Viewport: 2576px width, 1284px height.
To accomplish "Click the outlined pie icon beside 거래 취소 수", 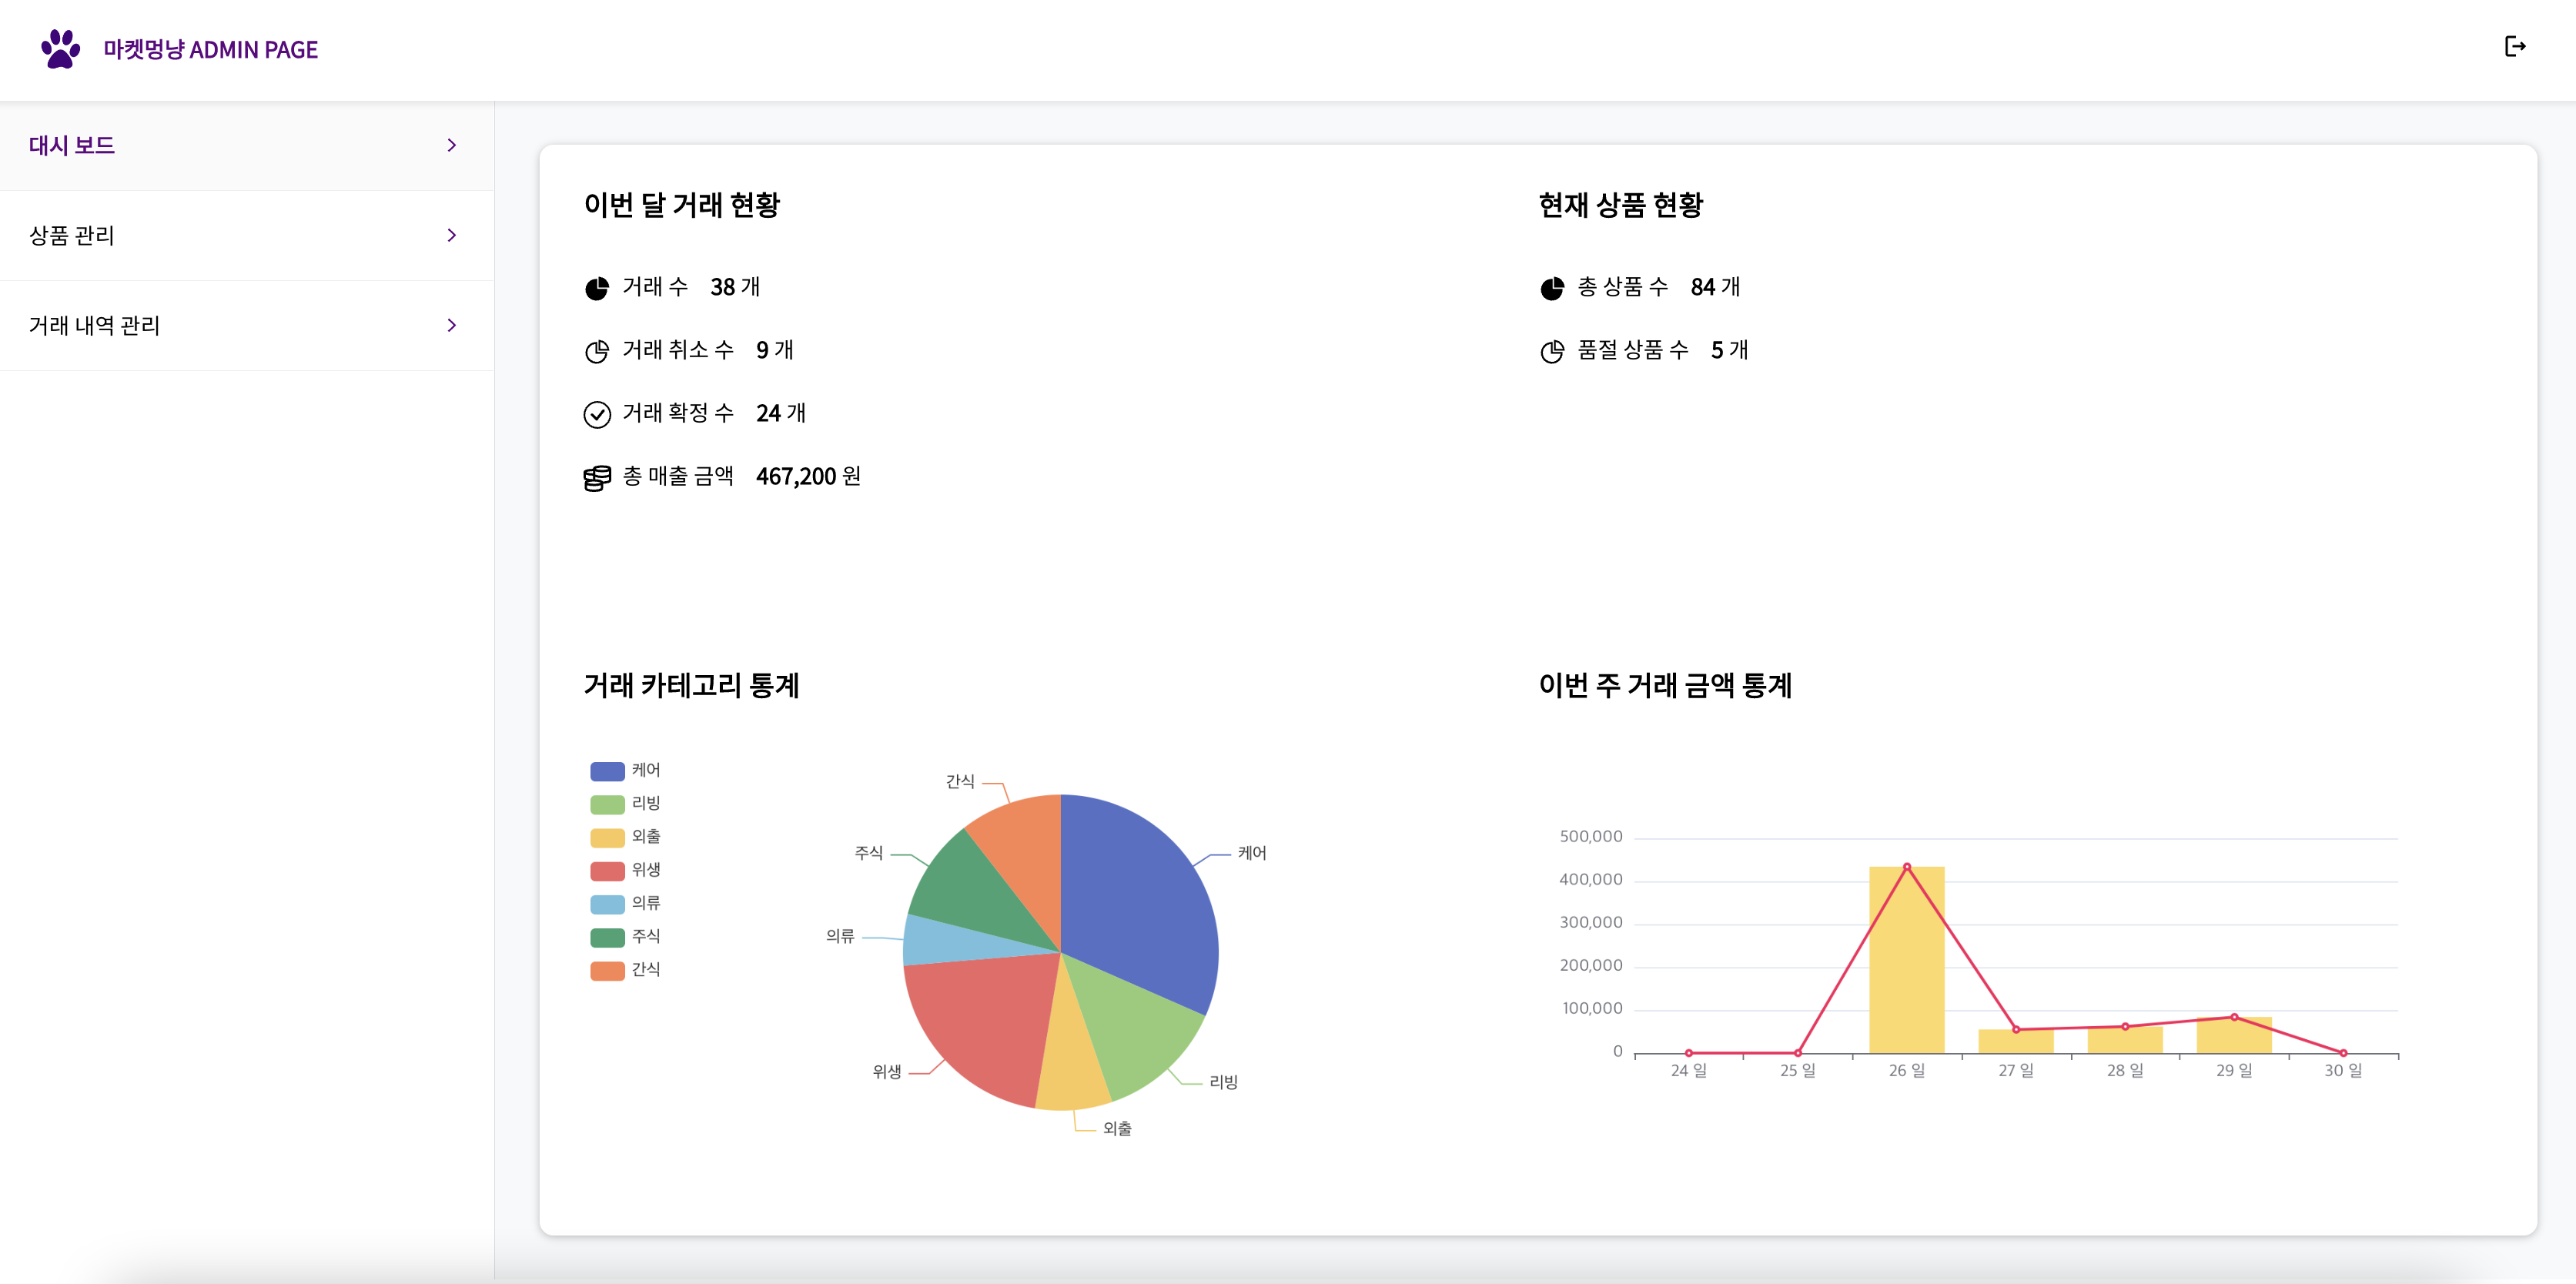I will (x=597, y=352).
